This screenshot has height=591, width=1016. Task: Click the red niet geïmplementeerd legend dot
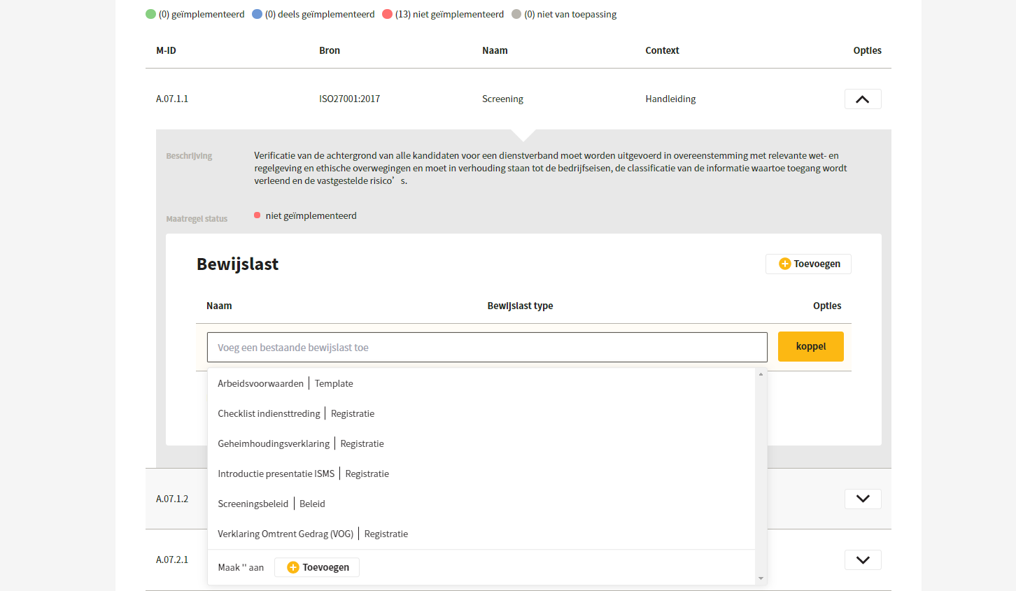387,14
